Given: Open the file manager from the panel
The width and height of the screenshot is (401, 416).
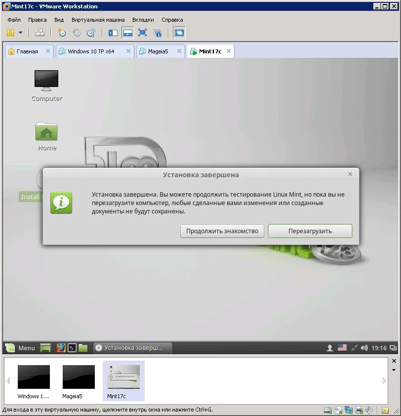Looking at the screenshot, I should click(83, 348).
